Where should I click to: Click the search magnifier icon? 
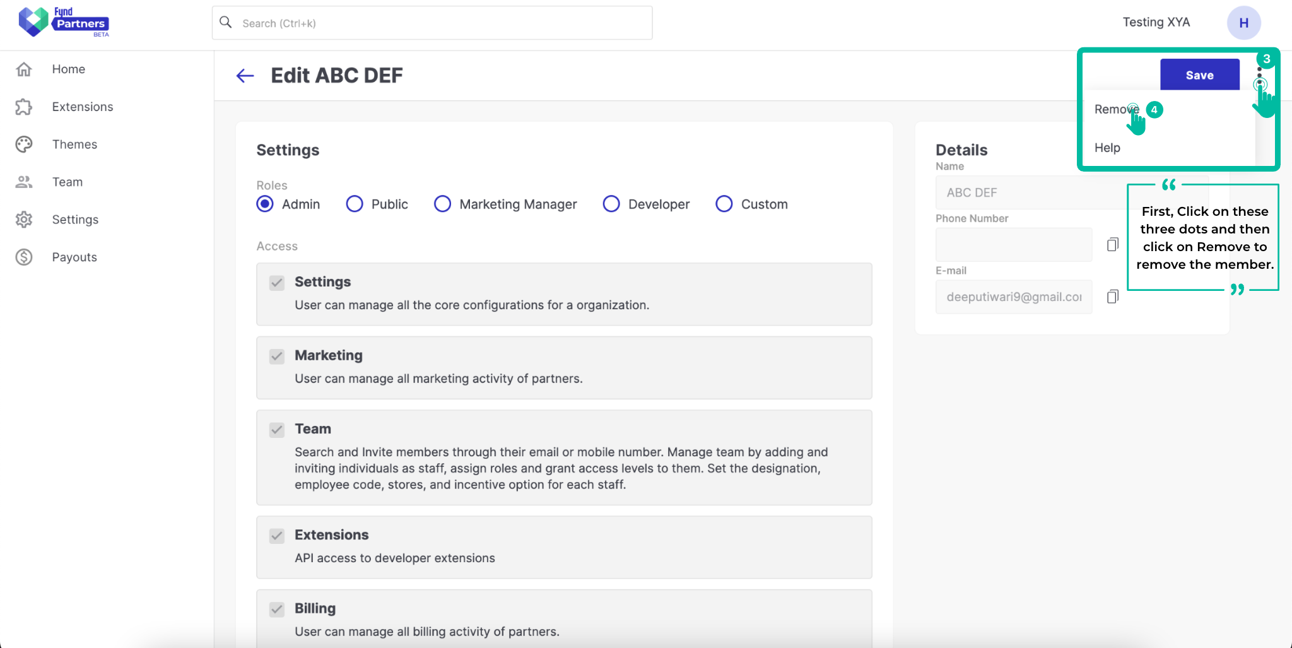(x=225, y=23)
